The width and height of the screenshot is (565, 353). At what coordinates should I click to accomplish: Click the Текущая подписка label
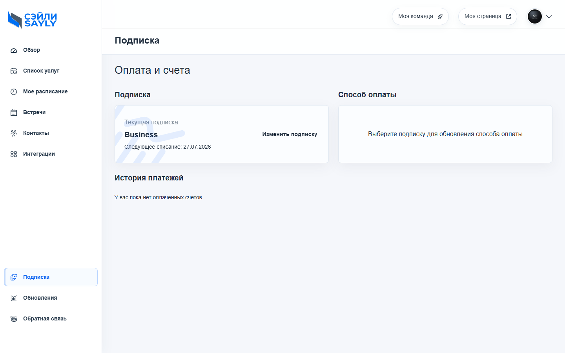click(x=151, y=122)
